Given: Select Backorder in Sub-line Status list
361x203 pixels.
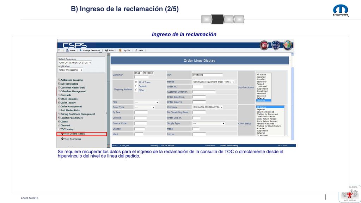Looking at the screenshot, I should click(262, 82).
